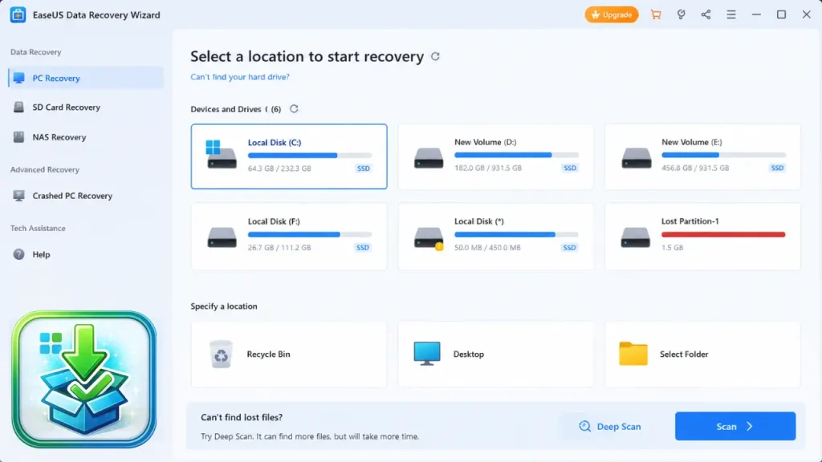The image size is (822, 462).
Task: Select PC Recovery in sidebar
Action: (x=85, y=78)
